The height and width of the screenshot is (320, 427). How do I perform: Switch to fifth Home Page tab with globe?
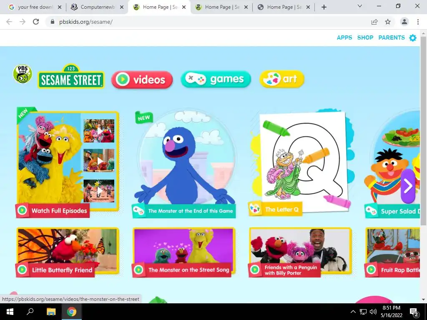[x=284, y=7]
